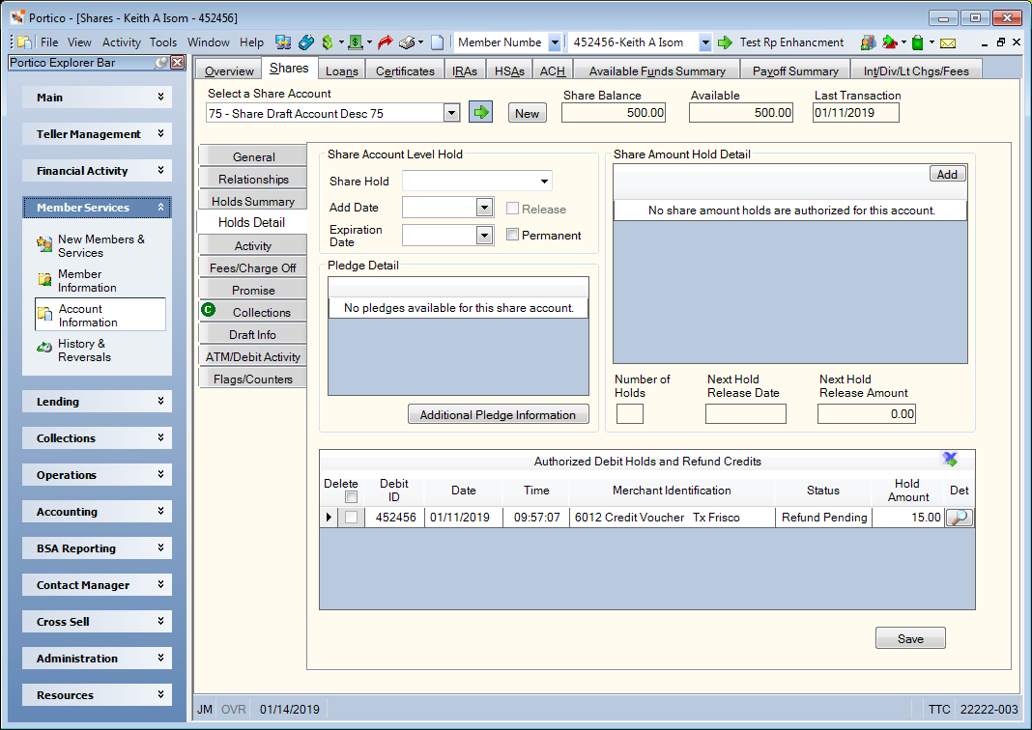Viewport: 1032px width, 730px height.
Task: Click the red curved arrow toolbar icon
Action: [385, 42]
